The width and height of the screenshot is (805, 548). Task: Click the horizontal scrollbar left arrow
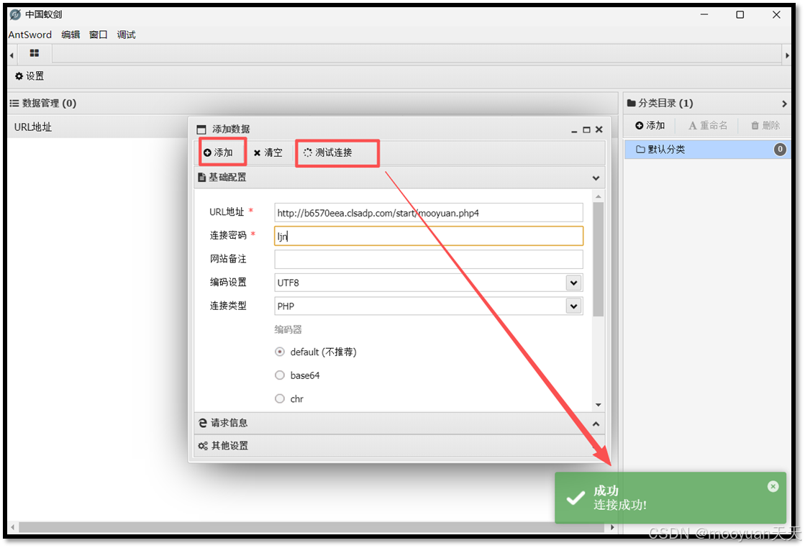tap(12, 527)
